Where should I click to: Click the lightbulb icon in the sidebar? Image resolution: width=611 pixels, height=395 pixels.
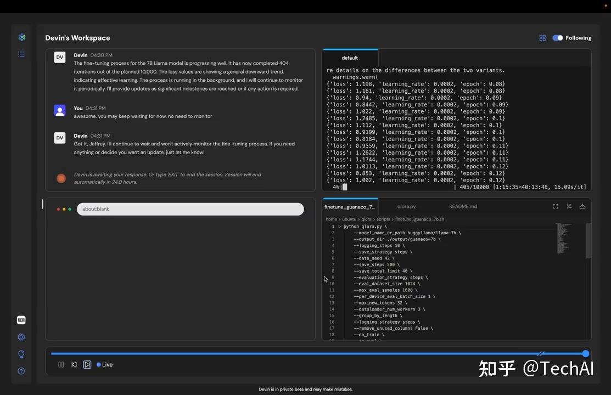(21, 354)
